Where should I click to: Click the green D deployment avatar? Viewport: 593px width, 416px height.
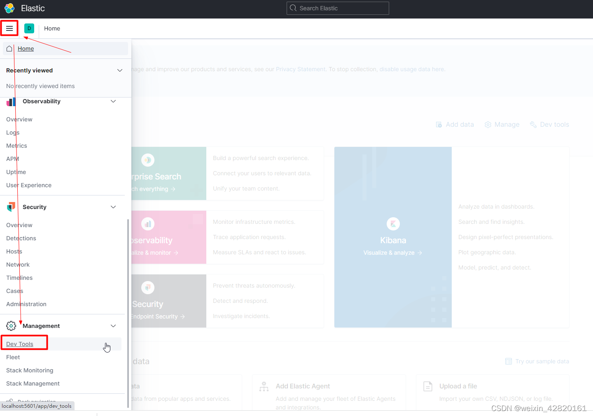(x=29, y=28)
